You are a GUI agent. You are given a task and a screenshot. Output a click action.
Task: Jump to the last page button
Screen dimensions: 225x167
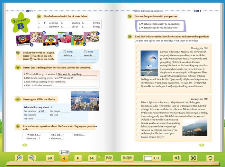tap(92, 158)
